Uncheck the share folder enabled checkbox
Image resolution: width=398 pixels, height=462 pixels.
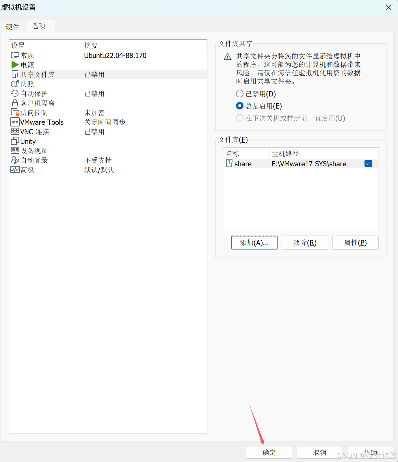point(368,163)
